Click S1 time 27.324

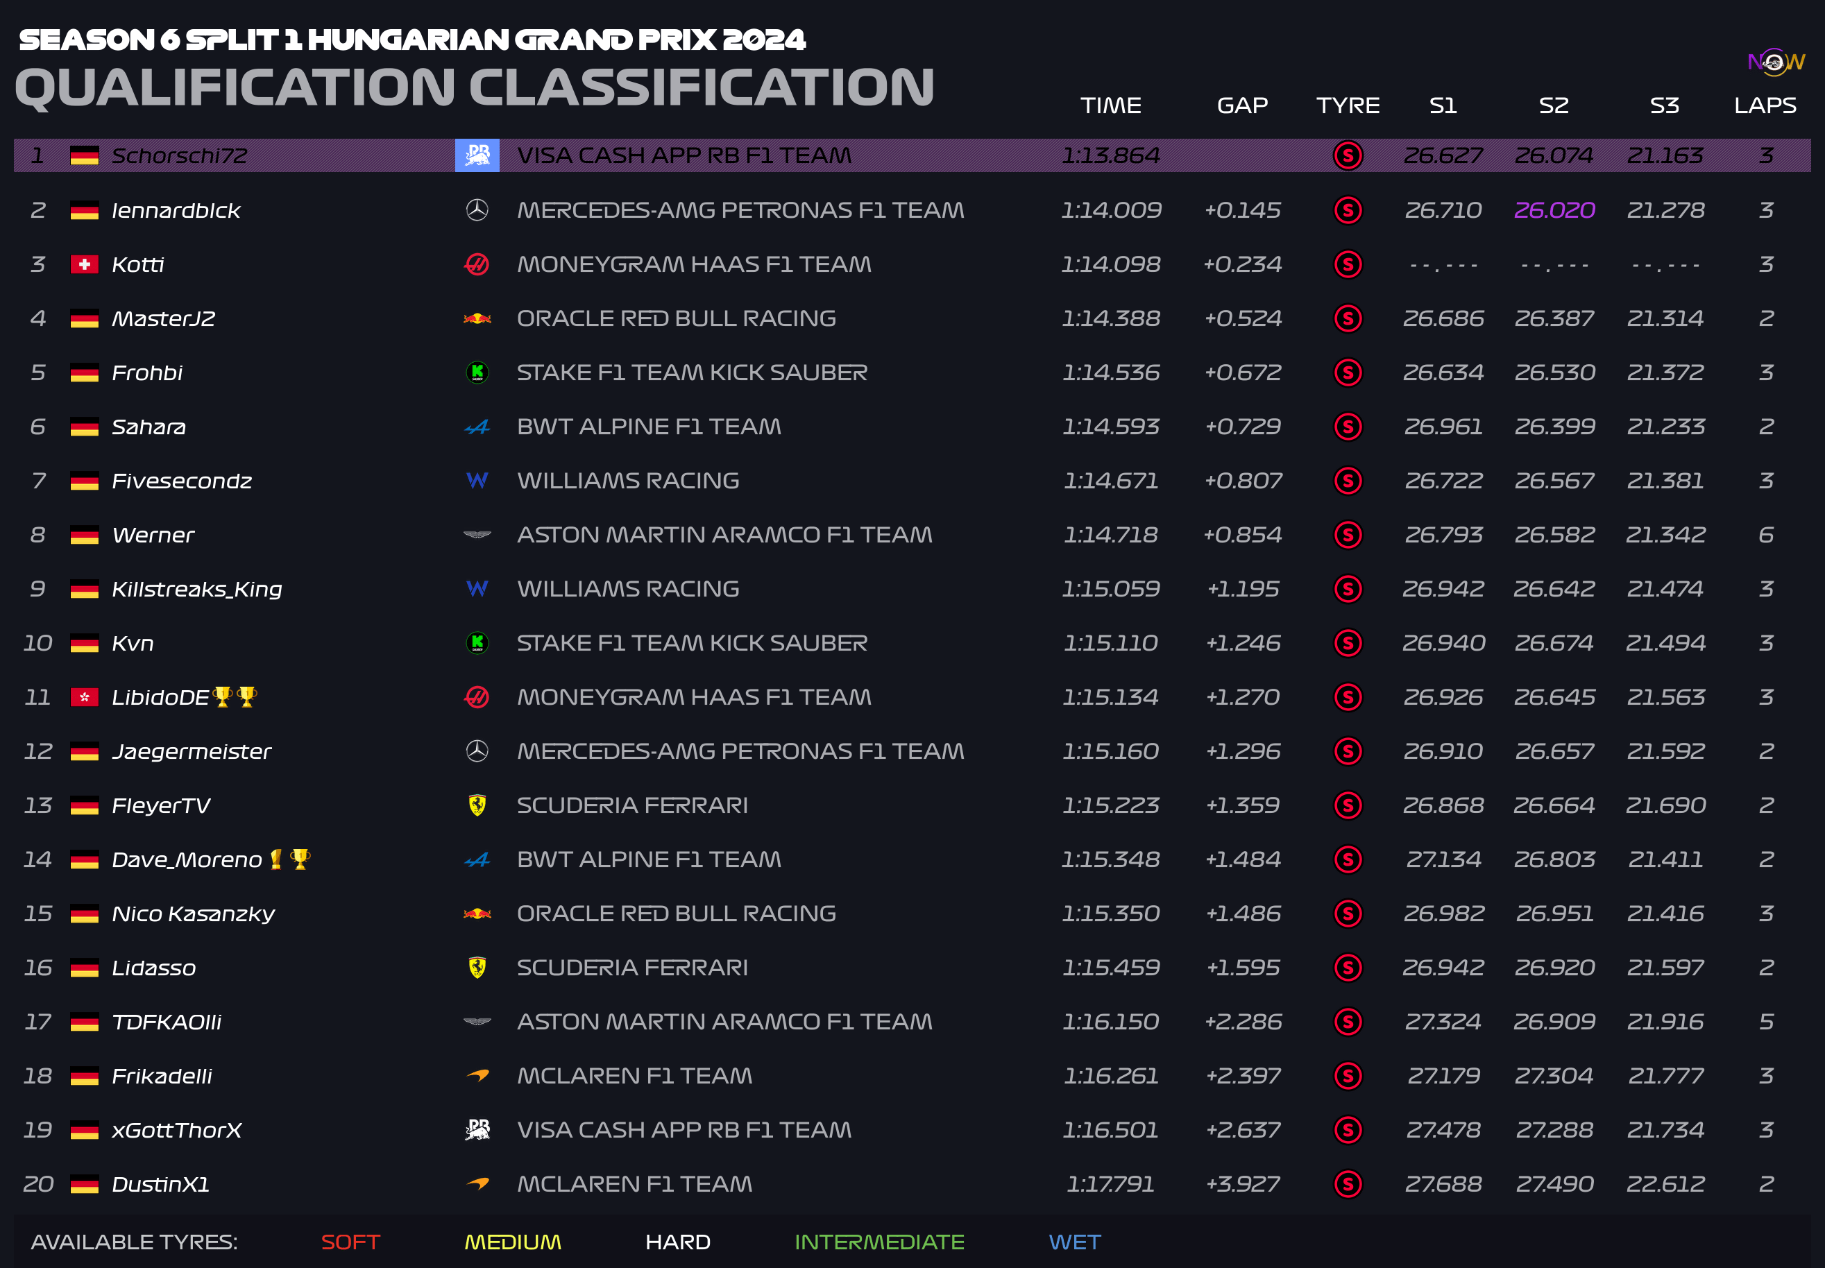click(1443, 1022)
